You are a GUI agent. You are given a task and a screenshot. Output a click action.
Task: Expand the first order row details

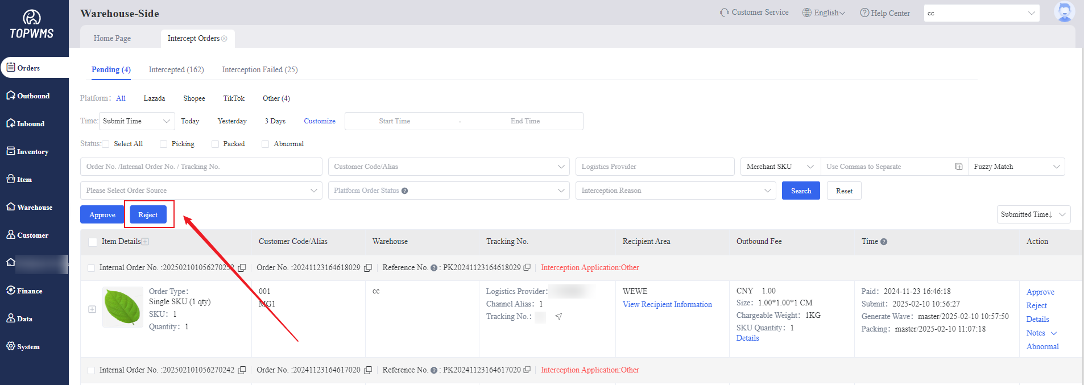(92, 309)
